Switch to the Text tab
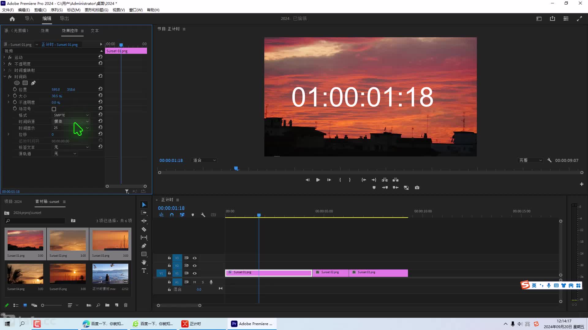Viewport: 588px width, 330px height. pos(95,31)
